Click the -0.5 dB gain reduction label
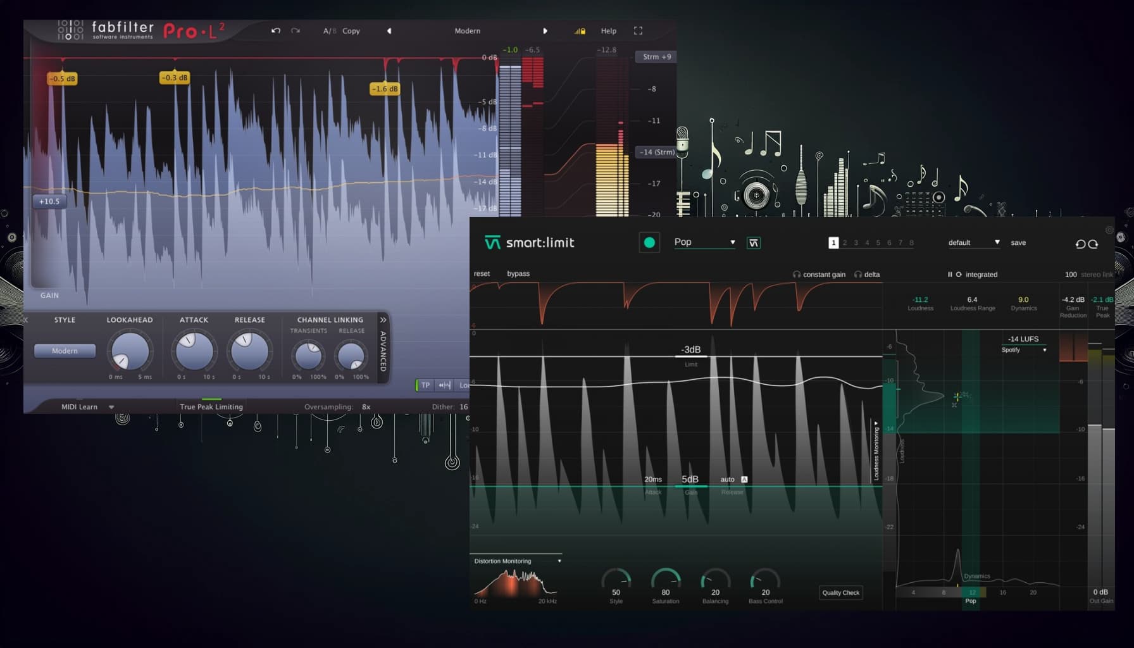The height and width of the screenshot is (648, 1134). (63, 78)
